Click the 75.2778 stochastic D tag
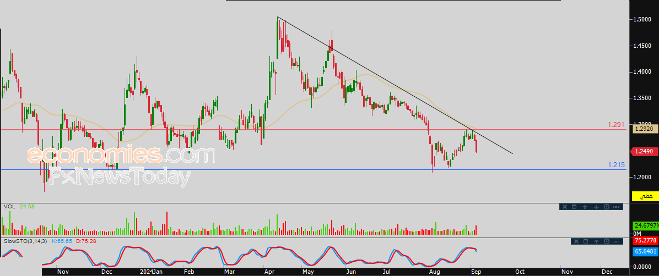This screenshot has height=276, width=659. (645, 241)
